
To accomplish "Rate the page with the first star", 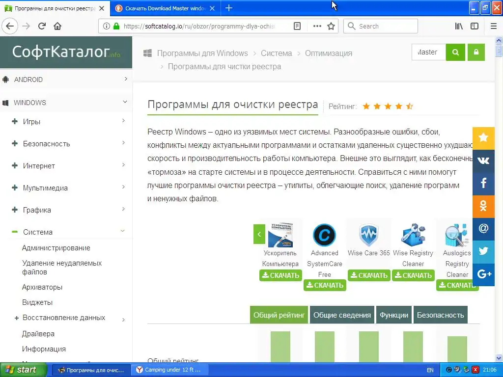I will coord(366,107).
